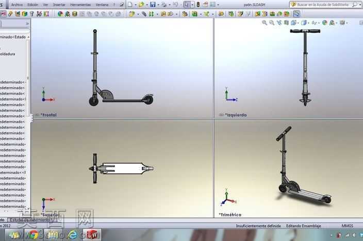Click the Zoom to Fit magnifier icon
Screen dimensions: 363x241
point(264,23)
